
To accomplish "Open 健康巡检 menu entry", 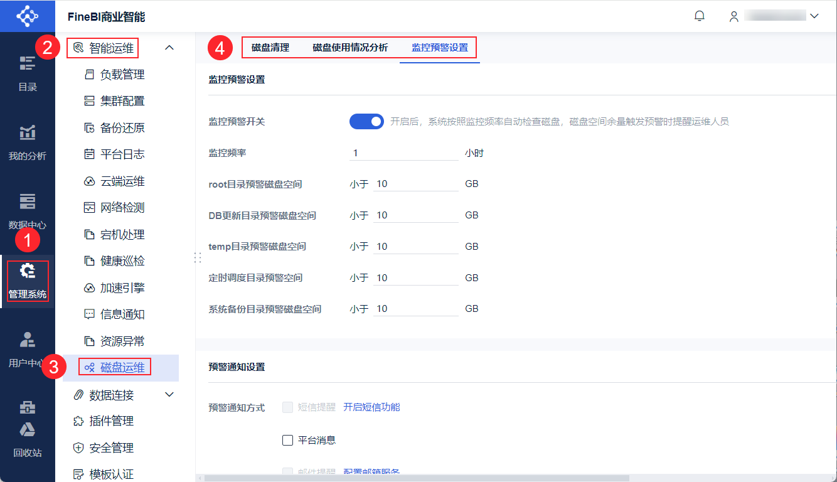I will (123, 261).
